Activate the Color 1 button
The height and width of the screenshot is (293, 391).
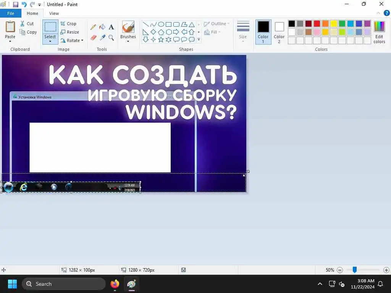pos(263,32)
